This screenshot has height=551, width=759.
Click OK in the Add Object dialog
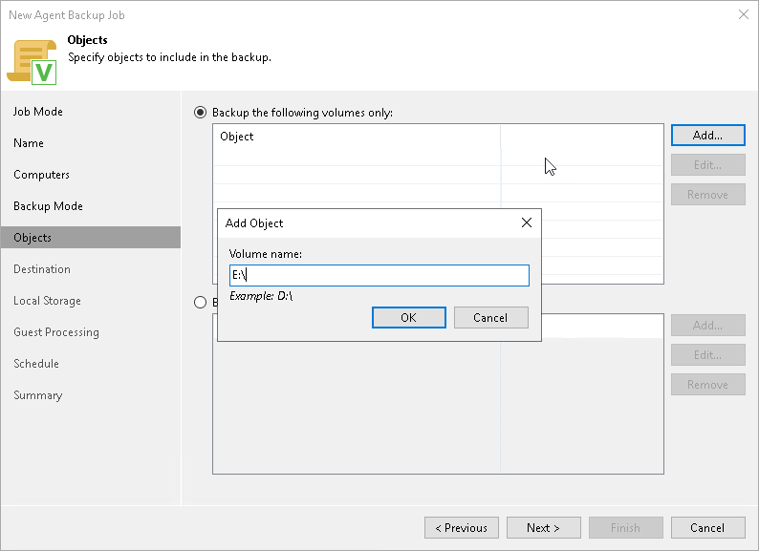408,317
